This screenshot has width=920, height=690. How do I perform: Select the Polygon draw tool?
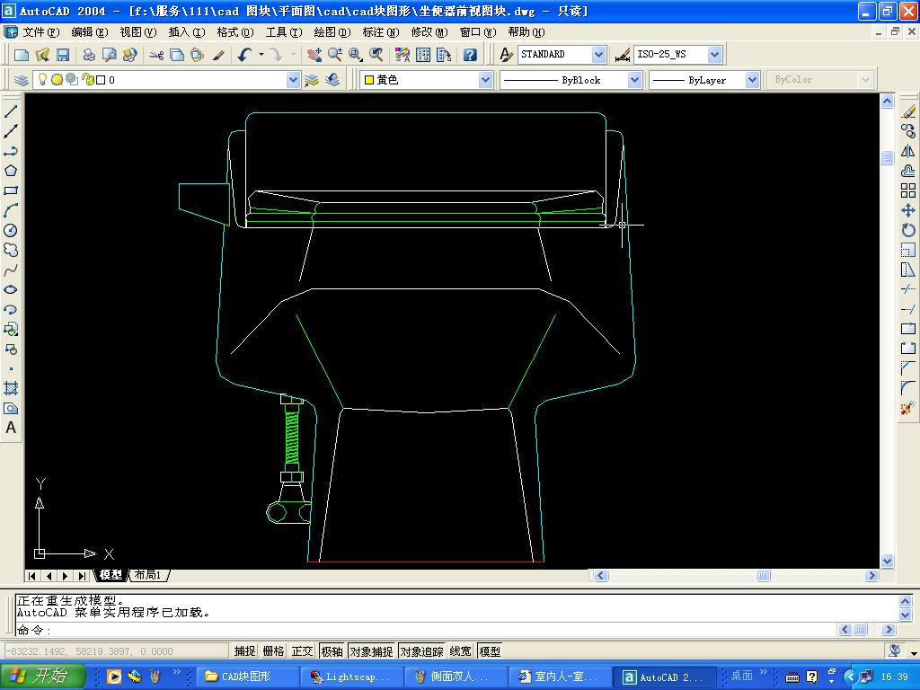pyautogui.click(x=11, y=171)
